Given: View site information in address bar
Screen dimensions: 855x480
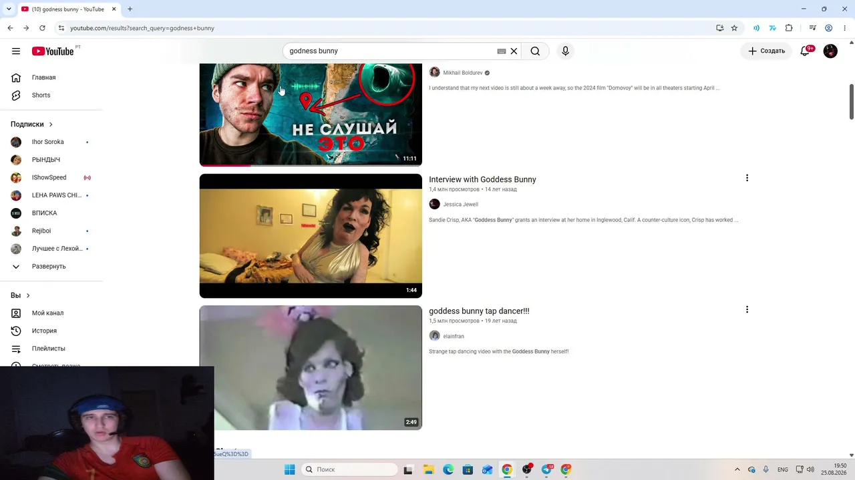Looking at the screenshot, I should tap(61, 28).
